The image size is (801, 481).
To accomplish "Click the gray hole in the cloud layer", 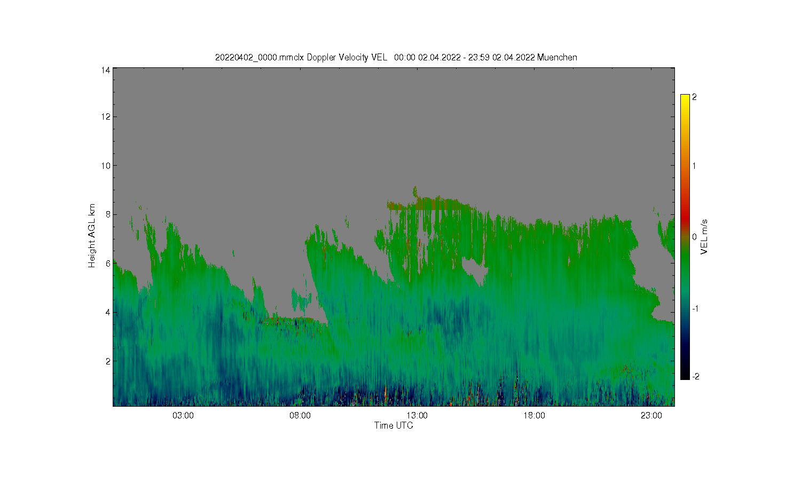I will pyautogui.click(x=475, y=270).
